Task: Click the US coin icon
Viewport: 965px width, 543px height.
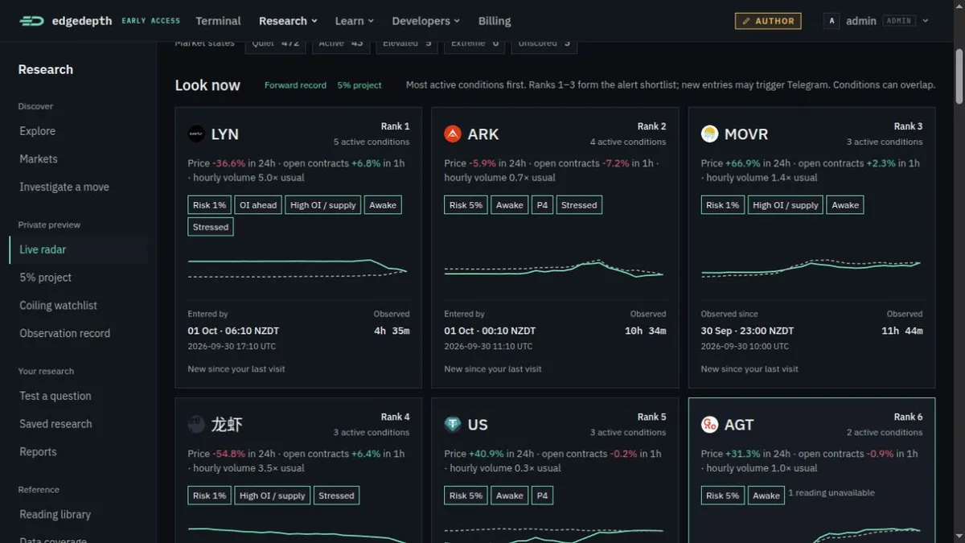Action: click(453, 425)
